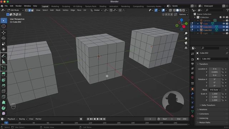Select the Annotate tool
The image size is (229, 129).
pyautogui.click(x=4, y=56)
